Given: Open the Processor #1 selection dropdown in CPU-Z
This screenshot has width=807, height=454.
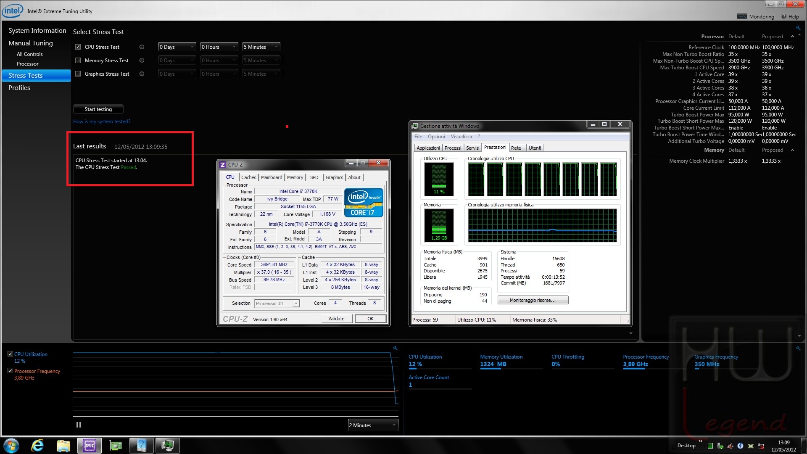Looking at the screenshot, I should coord(277,304).
